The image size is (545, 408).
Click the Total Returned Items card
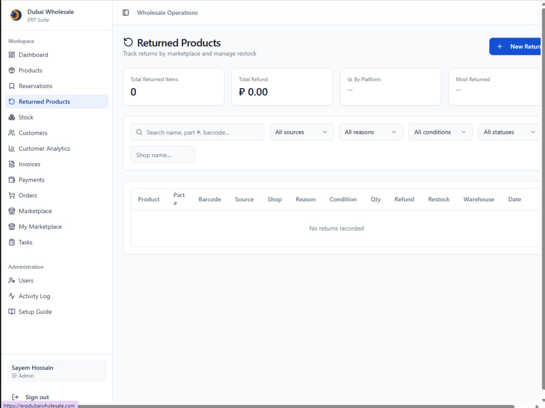coord(174,86)
